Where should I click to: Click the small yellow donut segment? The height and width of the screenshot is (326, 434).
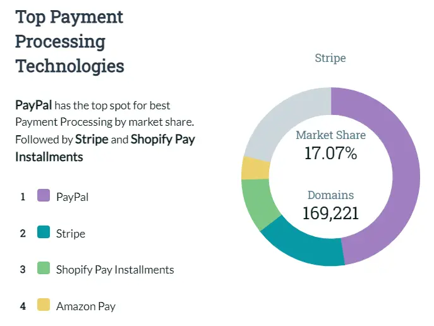point(255,168)
